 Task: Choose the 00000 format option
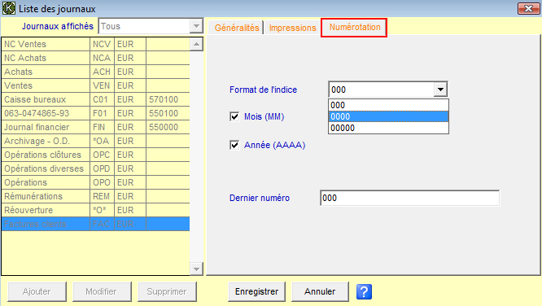click(388, 128)
